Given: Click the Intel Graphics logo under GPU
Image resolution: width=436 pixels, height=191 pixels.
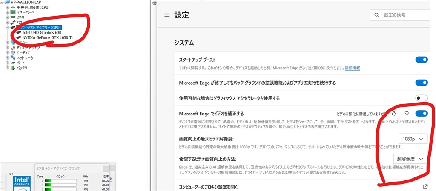Looking at the screenshot, I should pyautogui.click(x=22, y=183).
